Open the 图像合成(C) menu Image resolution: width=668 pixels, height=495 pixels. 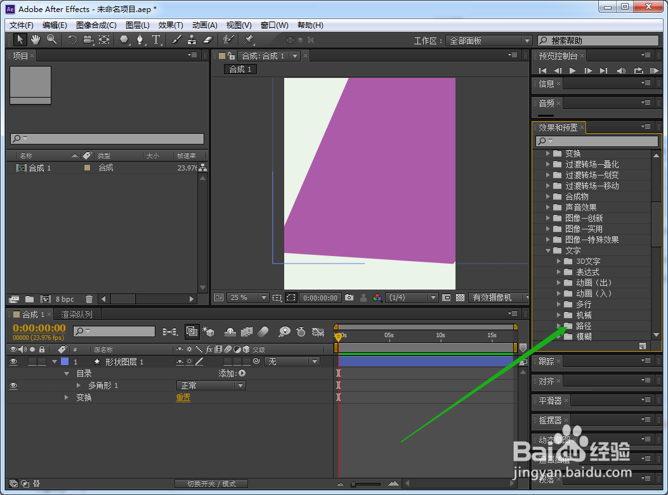click(x=96, y=25)
